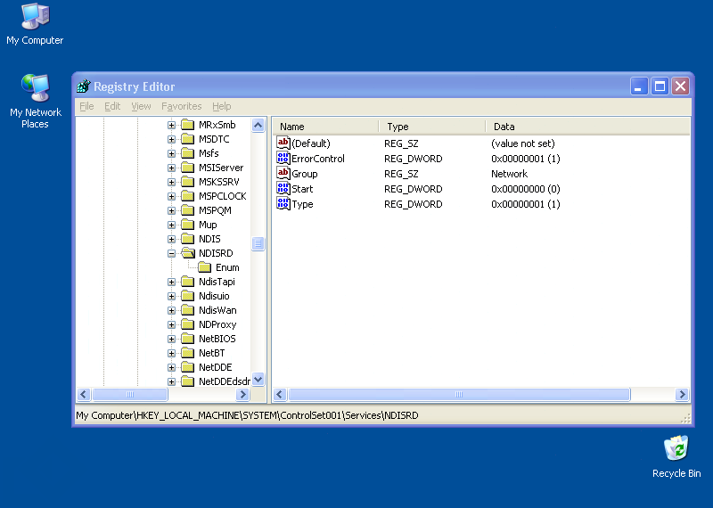Click values pane horizontal scroll right arrow
713x508 pixels.
click(x=682, y=394)
